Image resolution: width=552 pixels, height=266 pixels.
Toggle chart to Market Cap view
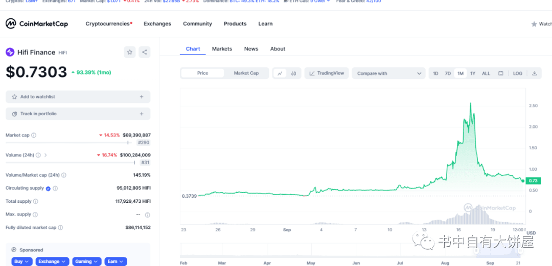point(246,73)
